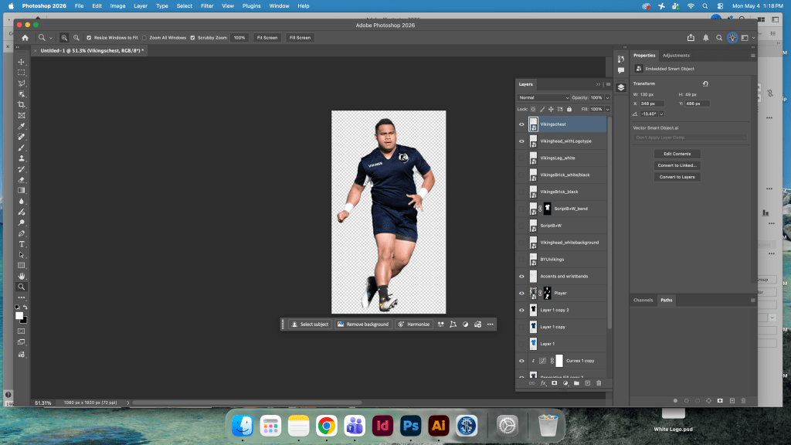Show the VikingsLeg_white layer

pyautogui.click(x=521, y=158)
